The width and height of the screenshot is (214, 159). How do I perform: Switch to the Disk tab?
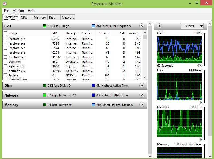pos(54,17)
